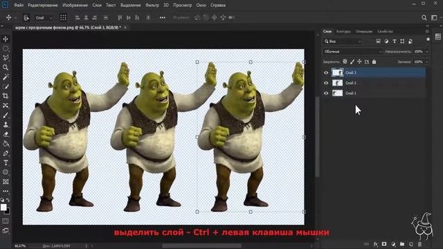Open the three-dots align options menu

point(163,17)
